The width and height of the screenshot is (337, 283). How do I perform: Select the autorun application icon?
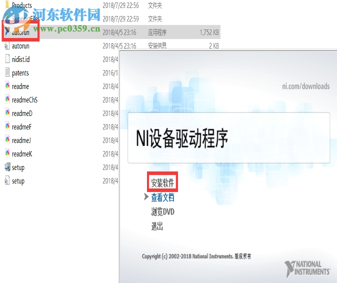pyautogui.click(x=7, y=32)
